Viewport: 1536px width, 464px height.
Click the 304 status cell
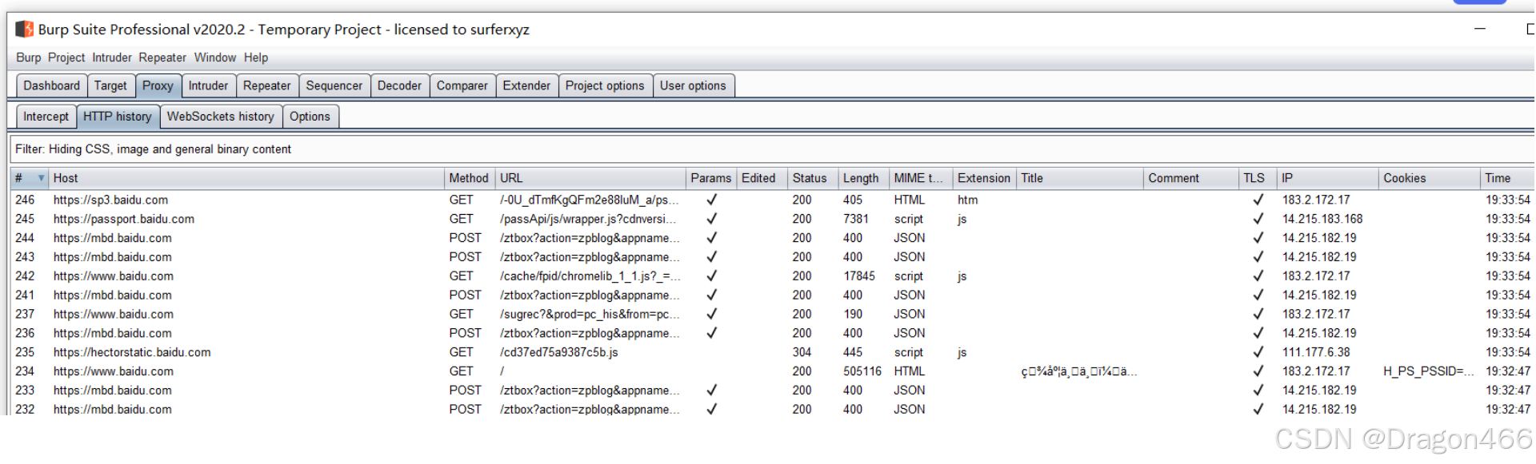pos(802,352)
